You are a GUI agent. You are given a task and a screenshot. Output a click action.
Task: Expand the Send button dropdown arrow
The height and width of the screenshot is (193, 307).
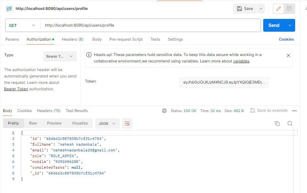click(289, 25)
